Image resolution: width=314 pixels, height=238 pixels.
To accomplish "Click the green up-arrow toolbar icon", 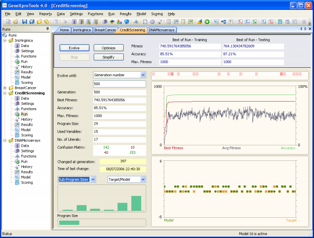I will tap(112, 22).
